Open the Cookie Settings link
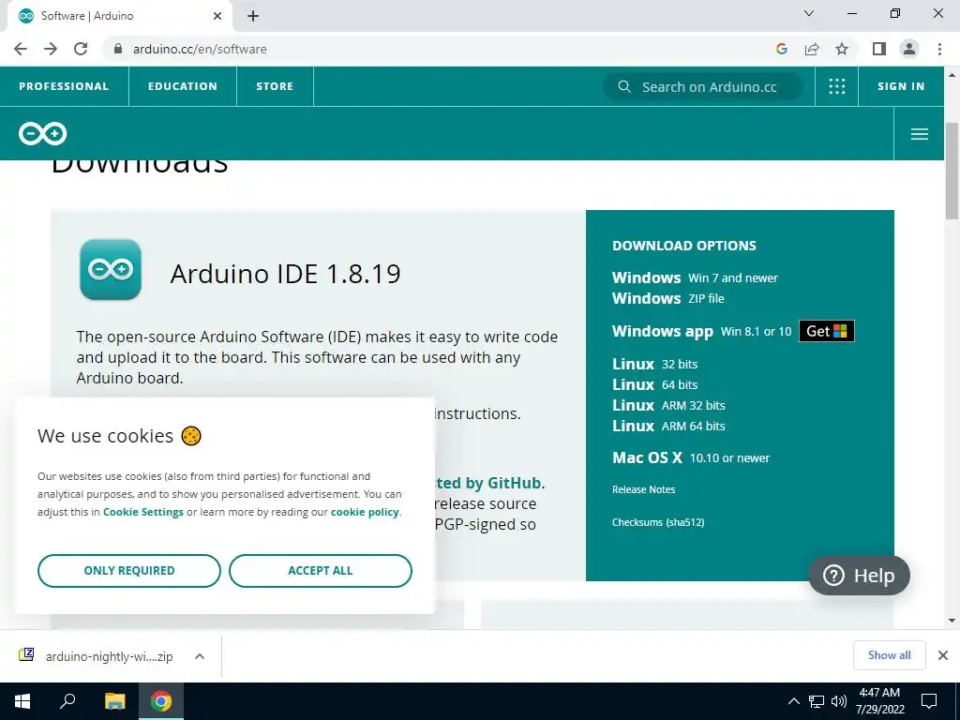960x720 pixels. pyautogui.click(x=143, y=512)
